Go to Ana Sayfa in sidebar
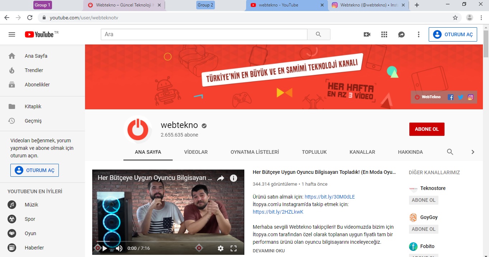Image resolution: width=489 pixels, height=257 pixels. coord(42,56)
